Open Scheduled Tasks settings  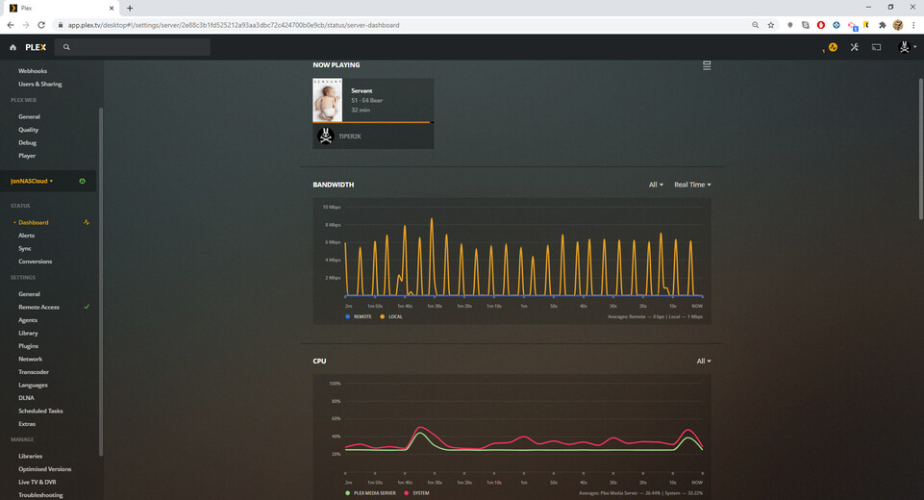pyautogui.click(x=40, y=411)
